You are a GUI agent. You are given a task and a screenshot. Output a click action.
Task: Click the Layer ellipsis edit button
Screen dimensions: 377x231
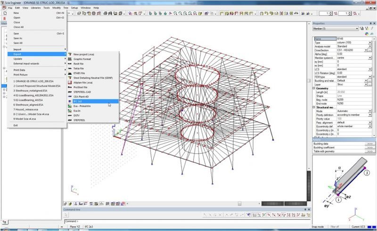coord(369,85)
